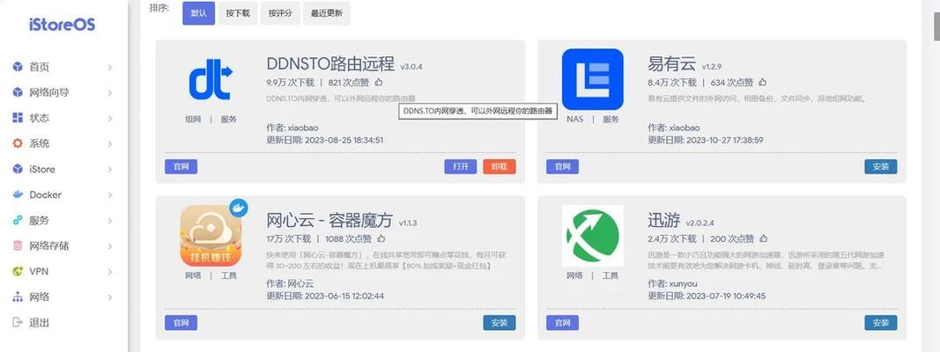This screenshot has width=940, height=352.
Task: Like 网心云 with the thumbs-up icon
Action: click(x=381, y=238)
